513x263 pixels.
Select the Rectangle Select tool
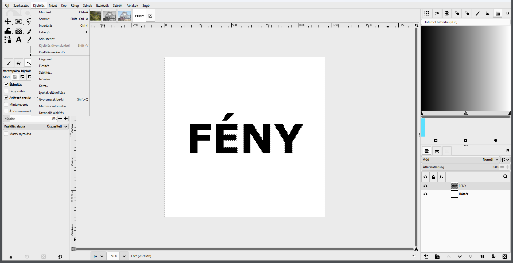(18, 22)
